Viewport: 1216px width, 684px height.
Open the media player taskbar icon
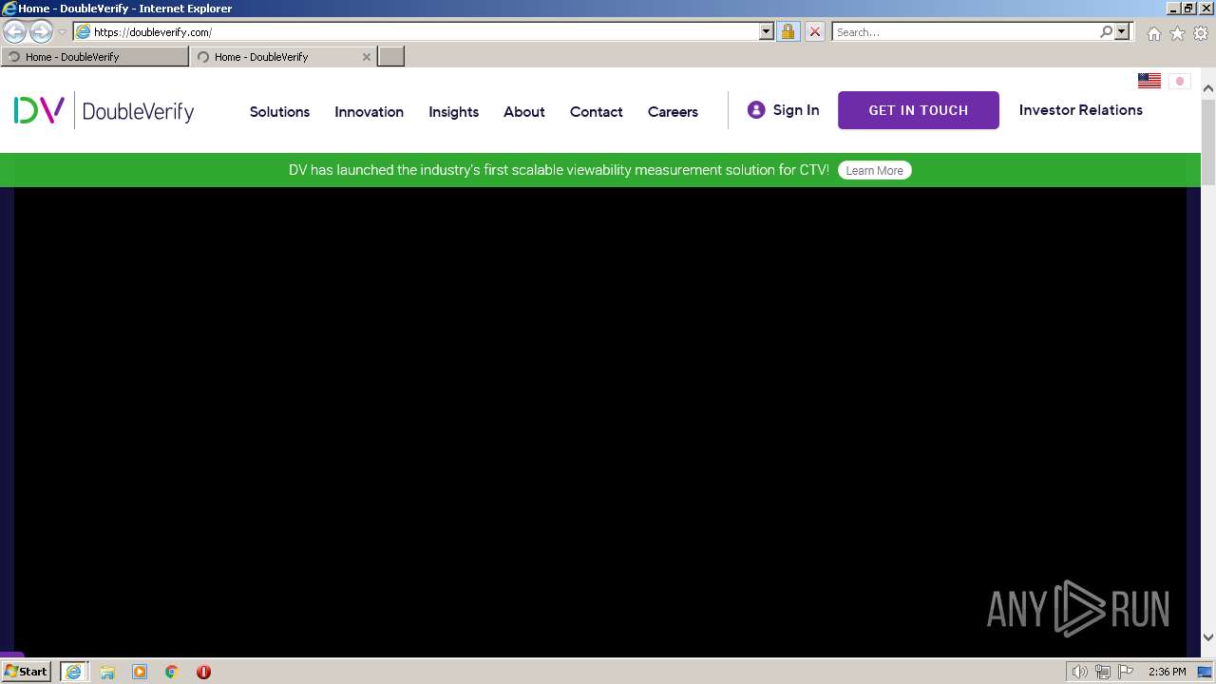pyautogui.click(x=140, y=672)
